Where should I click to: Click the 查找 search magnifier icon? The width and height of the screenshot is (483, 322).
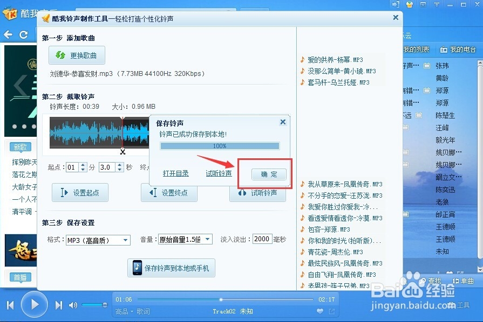423,281
